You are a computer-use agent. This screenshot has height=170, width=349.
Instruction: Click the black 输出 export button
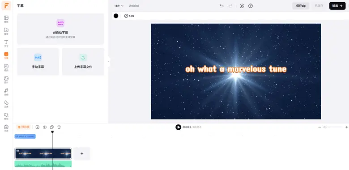coord(337,6)
